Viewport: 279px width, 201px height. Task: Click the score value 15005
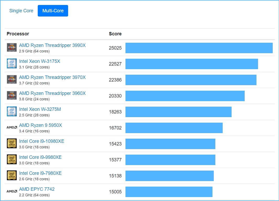[115, 192]
